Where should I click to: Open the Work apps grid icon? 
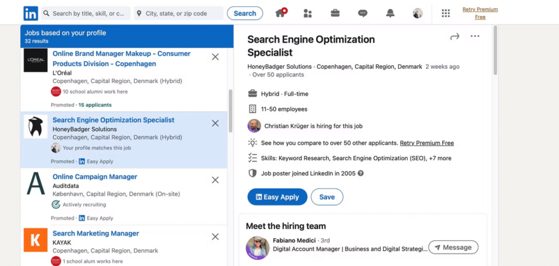click(x=445, y=14)
